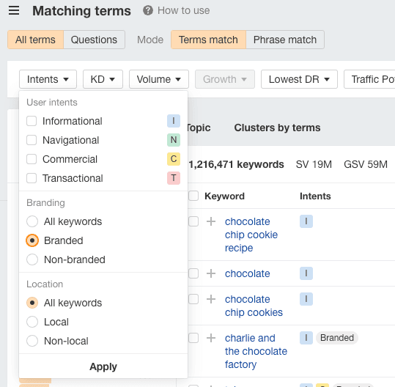The image size is (395, 387).
Task: Click the Keyword column header
Action: [x=224, y=196]
